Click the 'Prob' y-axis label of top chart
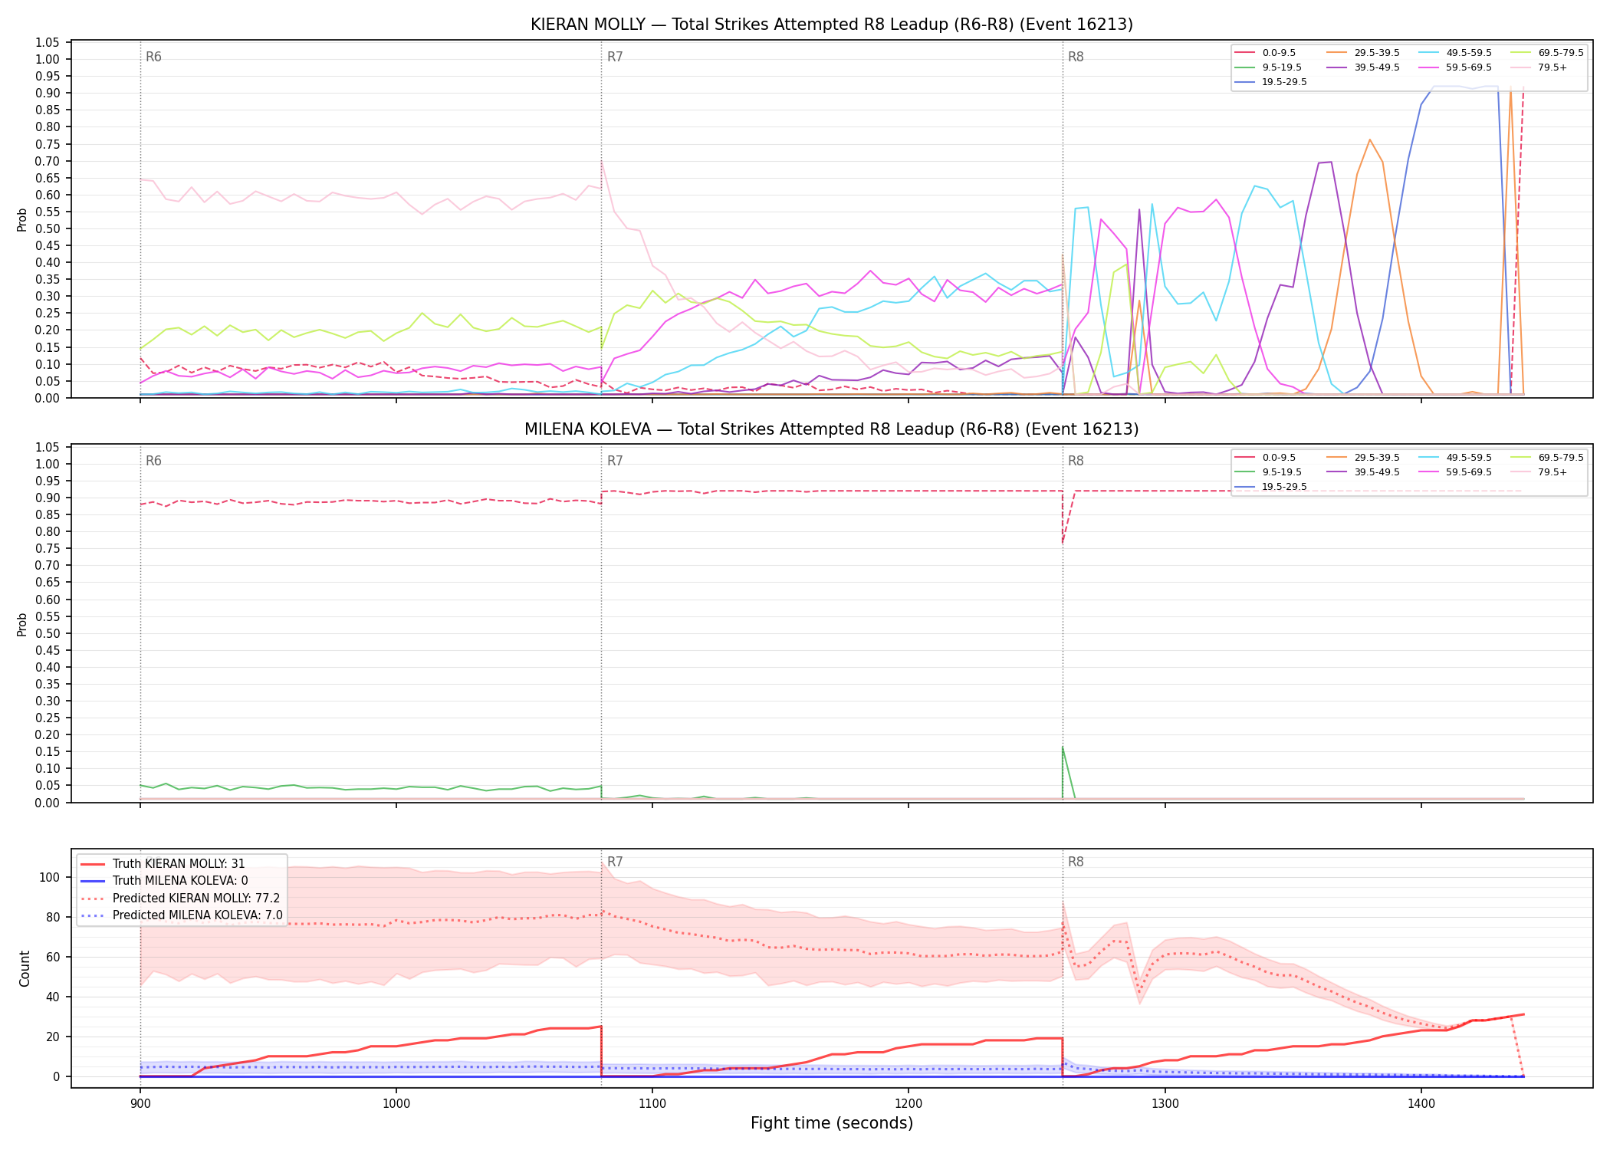 (x=21, y=219)
